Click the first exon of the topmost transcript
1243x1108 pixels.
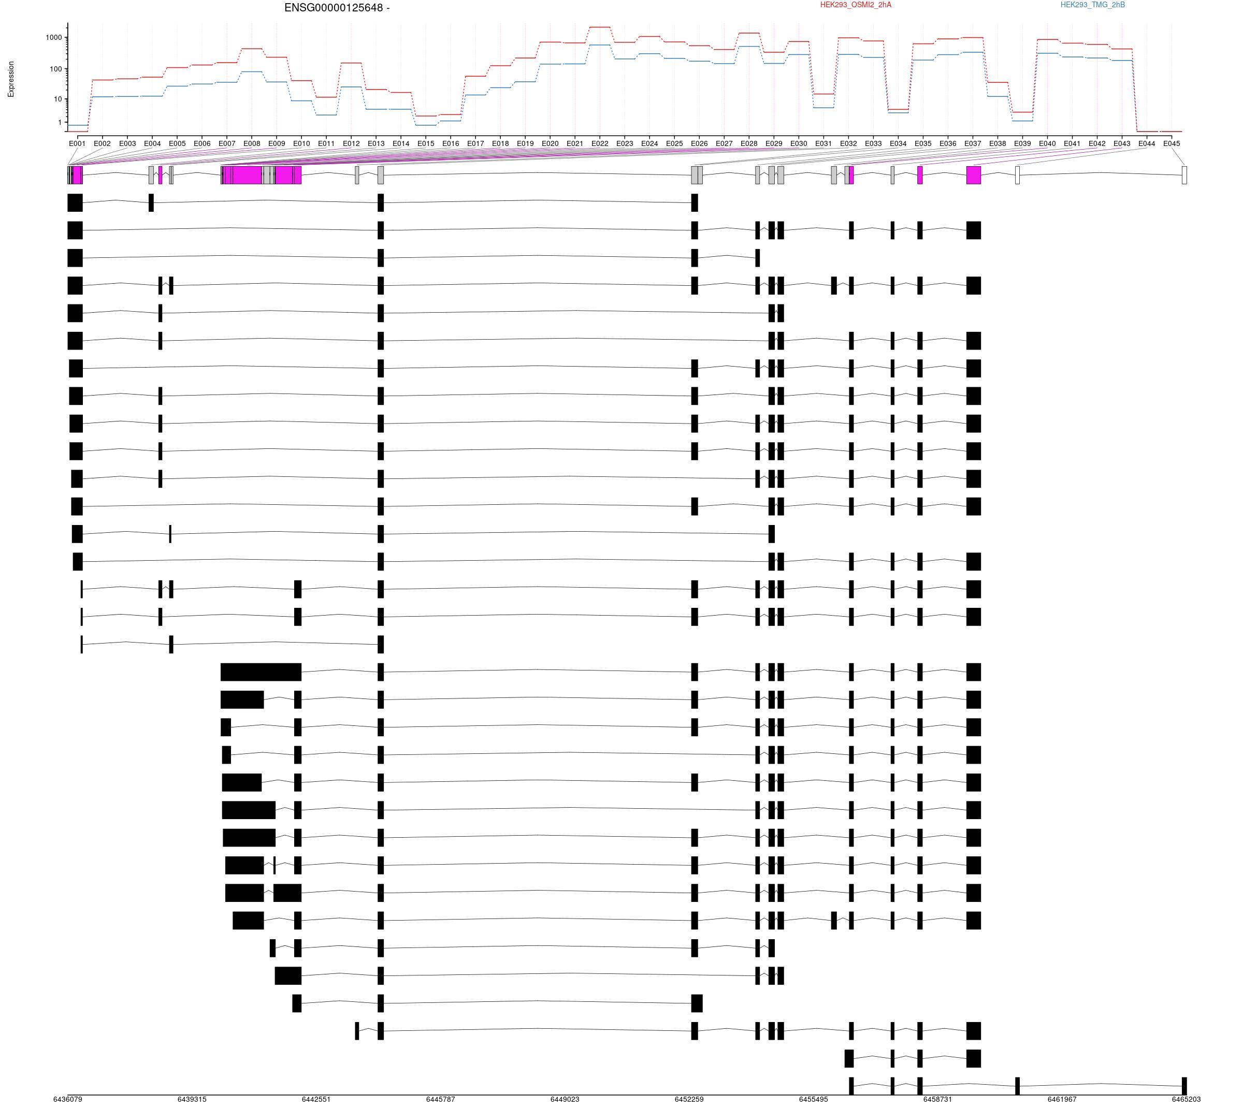pos(75,203)
